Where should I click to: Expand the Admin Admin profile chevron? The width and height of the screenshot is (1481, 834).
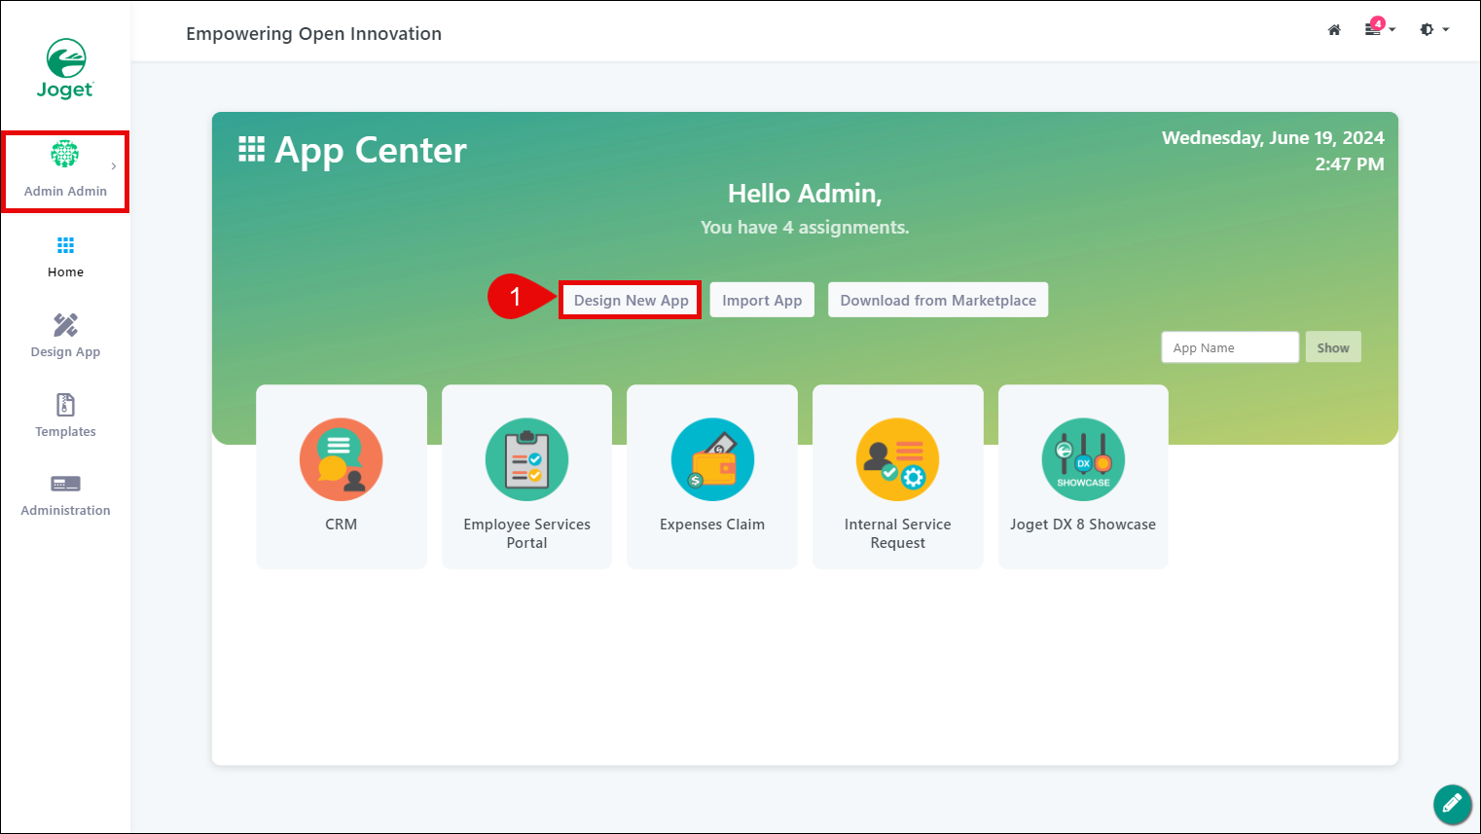click(114, 166)
